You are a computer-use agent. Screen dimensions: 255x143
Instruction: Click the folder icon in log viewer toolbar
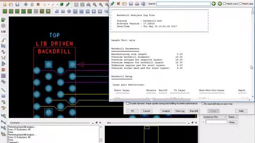click(125, 4)
